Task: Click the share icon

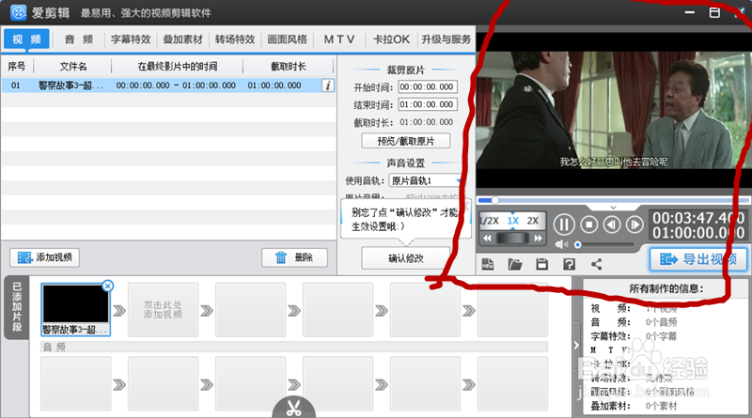Action: tap(596, 264)
